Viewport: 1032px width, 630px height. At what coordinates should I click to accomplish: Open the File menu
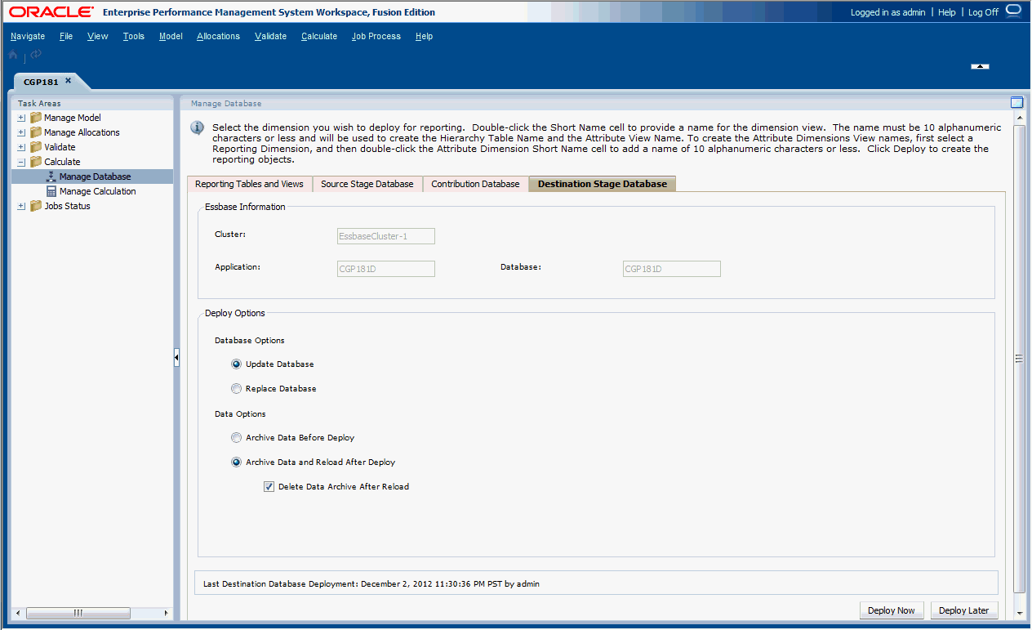coord(66,36)
